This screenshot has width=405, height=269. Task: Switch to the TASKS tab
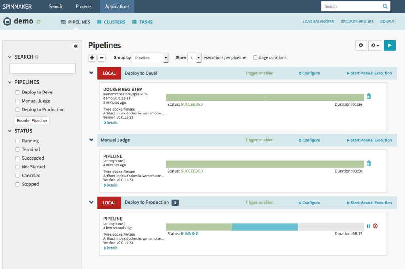pyautogui.click(x=142, y=22)
